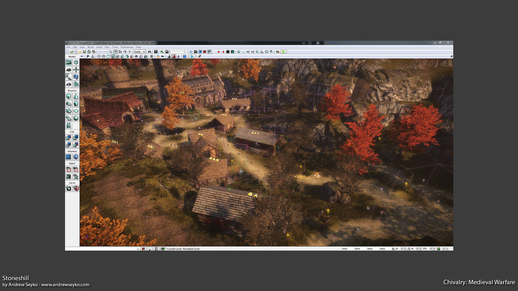Open Foliage mode leaf icon
This screenshot has width=518, height=291.
(x=76, y=84)
